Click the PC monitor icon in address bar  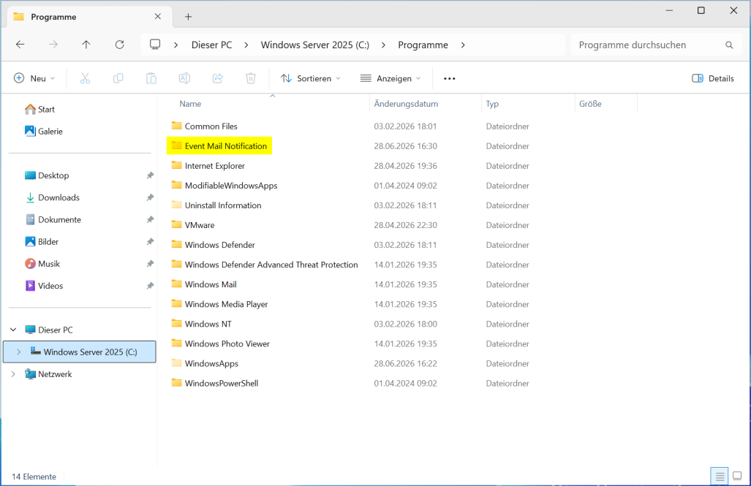155,45
